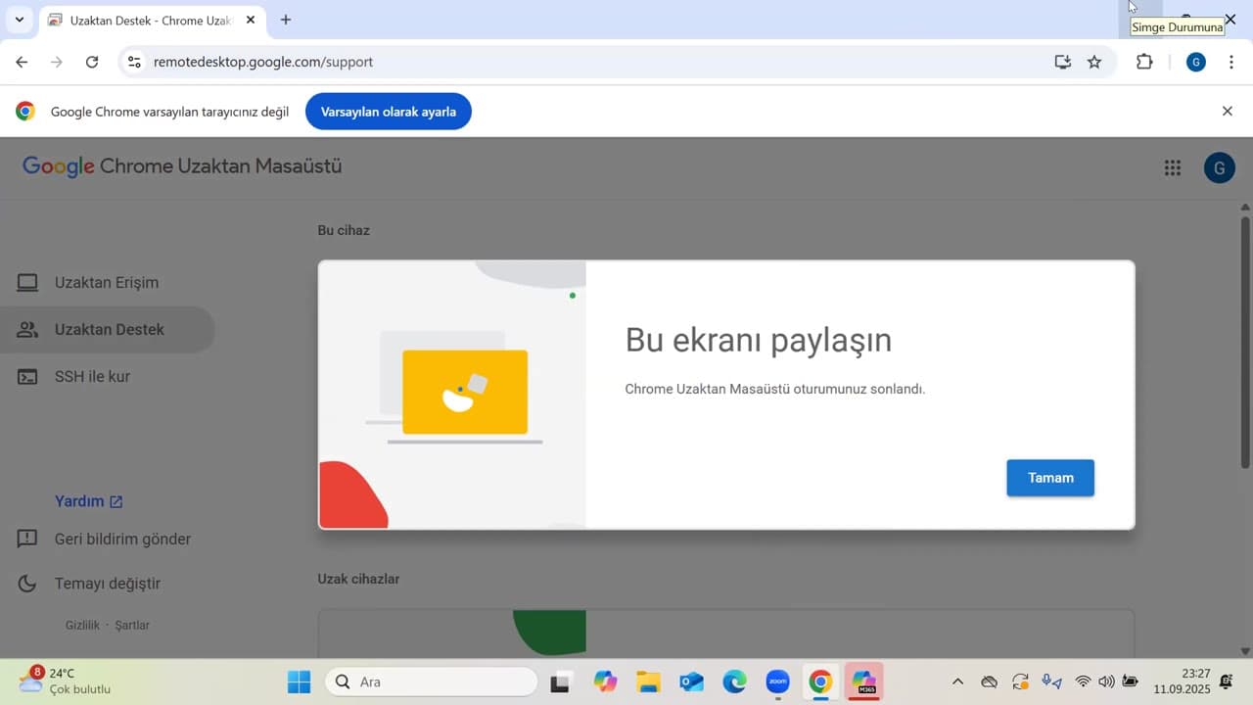Click the scrollbar down arrow
Image resolution: width=1253 pixels, height=705 pixels.
[x=1245, y=651]
